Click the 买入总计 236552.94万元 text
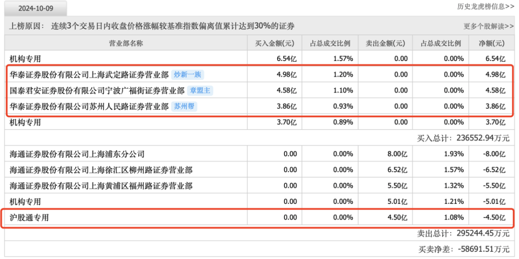519x259 pixels. point(463,139)
